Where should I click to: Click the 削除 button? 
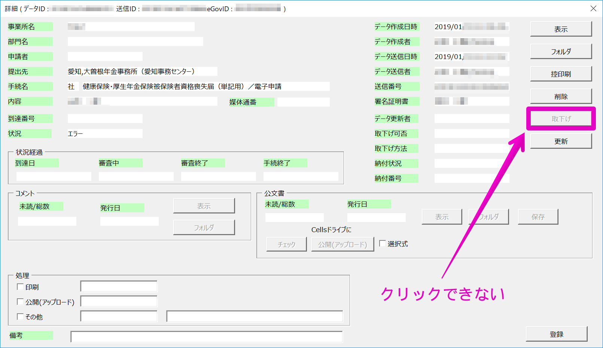(561, 96)
